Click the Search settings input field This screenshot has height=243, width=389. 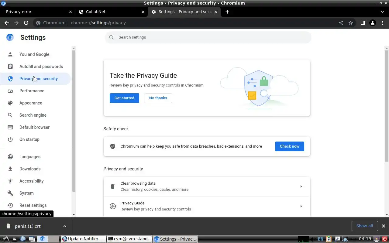point(208,37)
